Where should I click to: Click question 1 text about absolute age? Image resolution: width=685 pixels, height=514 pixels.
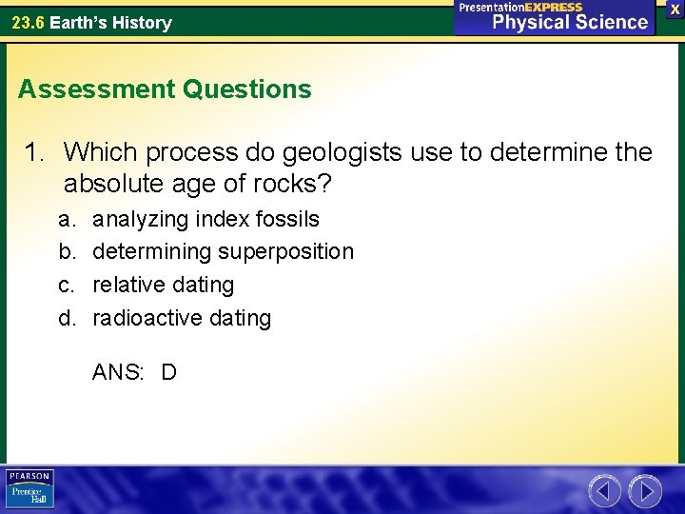tap(339, 167)
